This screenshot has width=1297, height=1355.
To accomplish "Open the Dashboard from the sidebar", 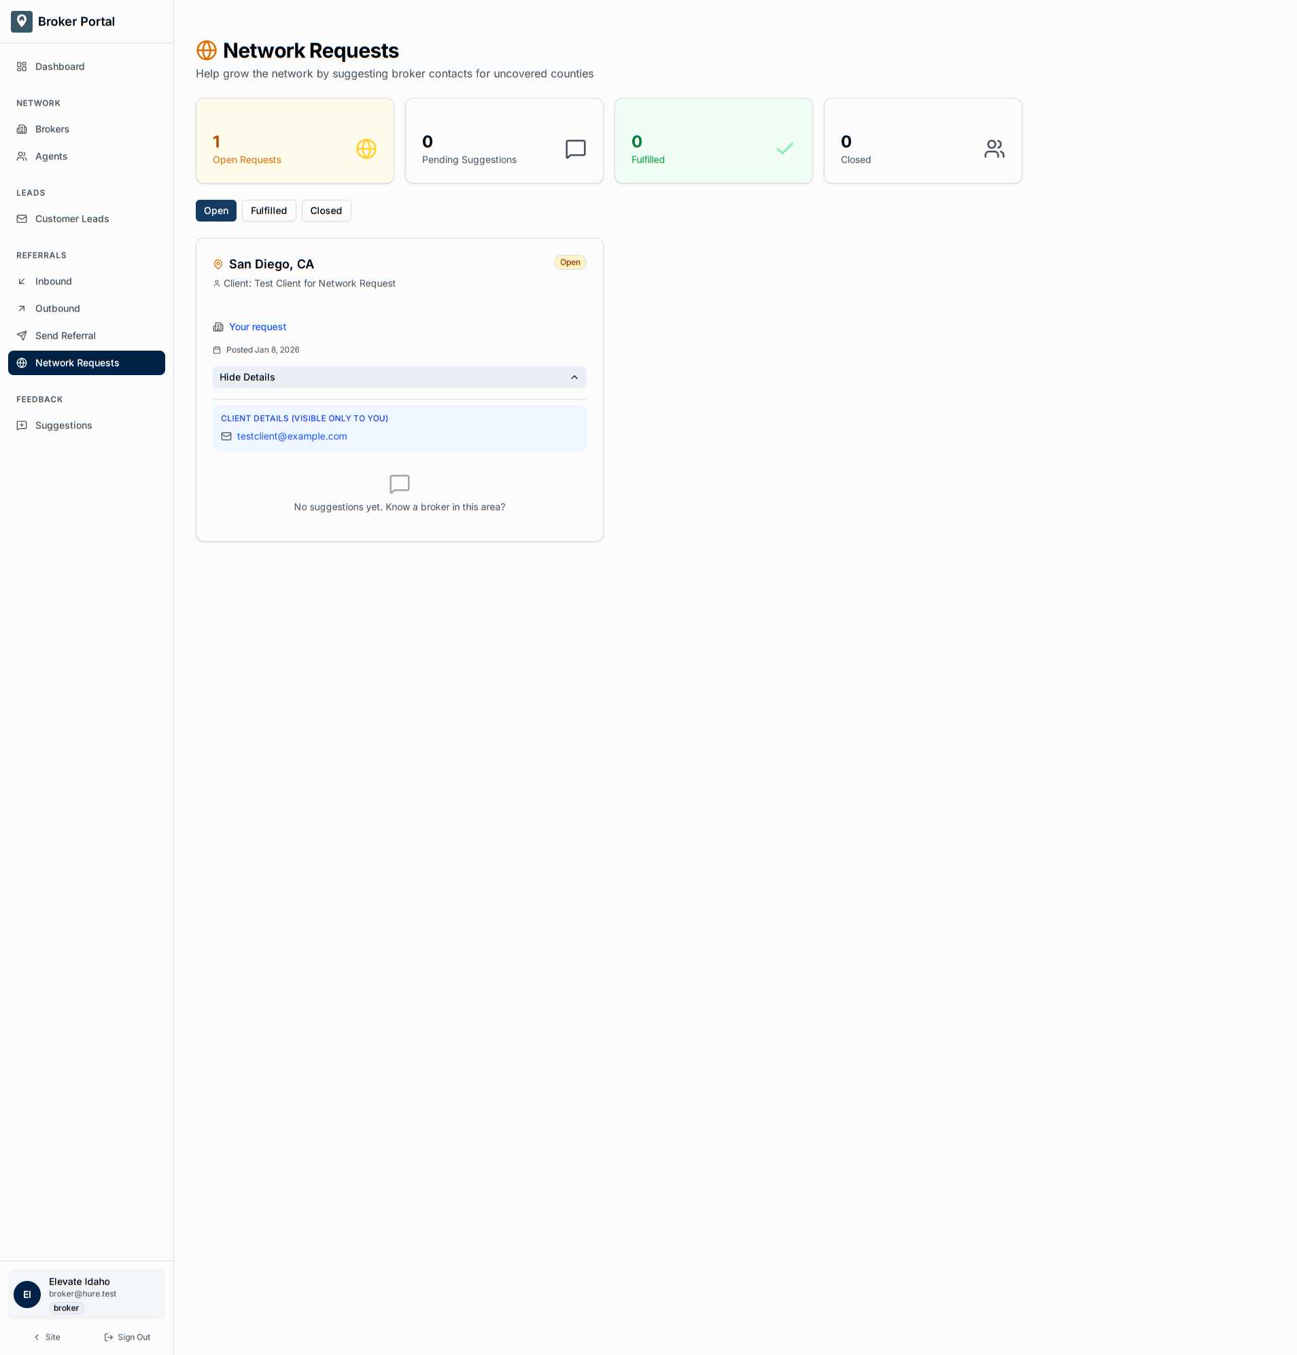I will 59,67.
